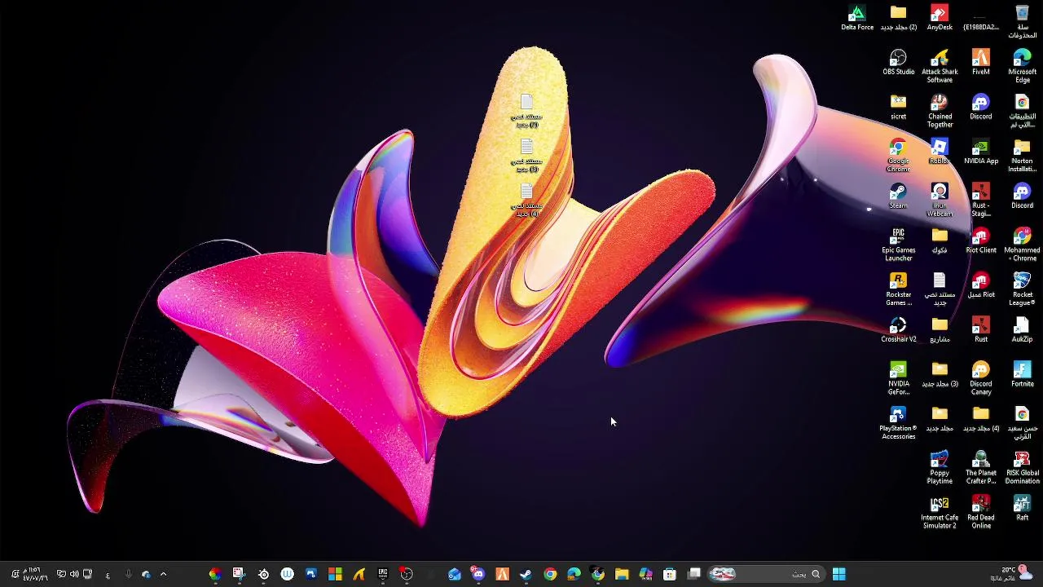
Task: Open Task View in taskbar
Action: click(x=694, y=574)
